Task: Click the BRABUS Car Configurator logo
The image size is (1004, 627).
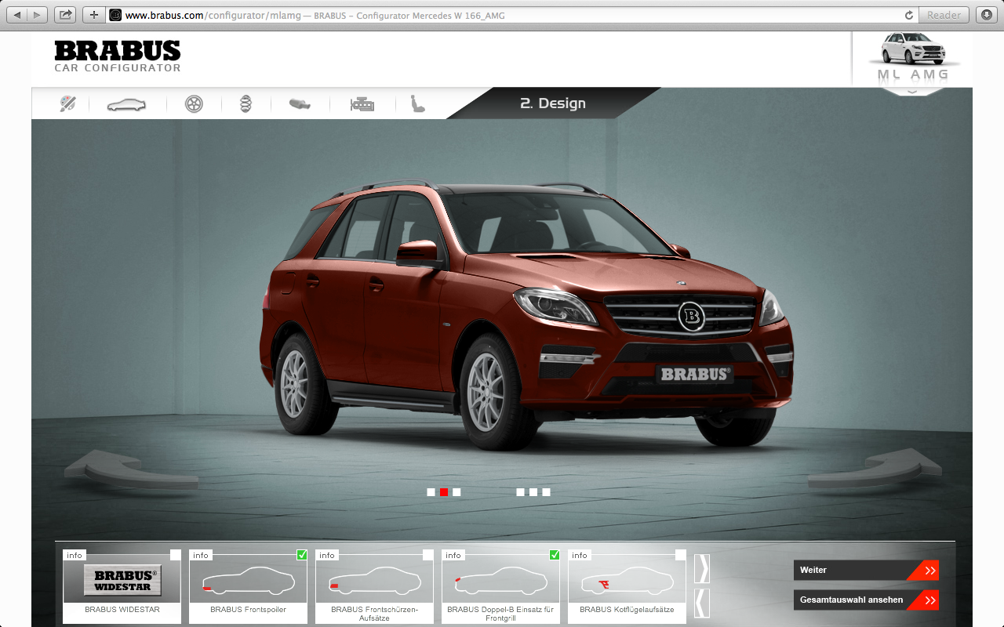Action: [x=118, y=56]
